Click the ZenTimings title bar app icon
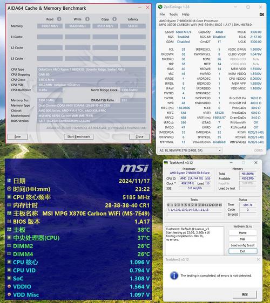Image resolution: width=270 pixels, height=303 pixels. 160,7
